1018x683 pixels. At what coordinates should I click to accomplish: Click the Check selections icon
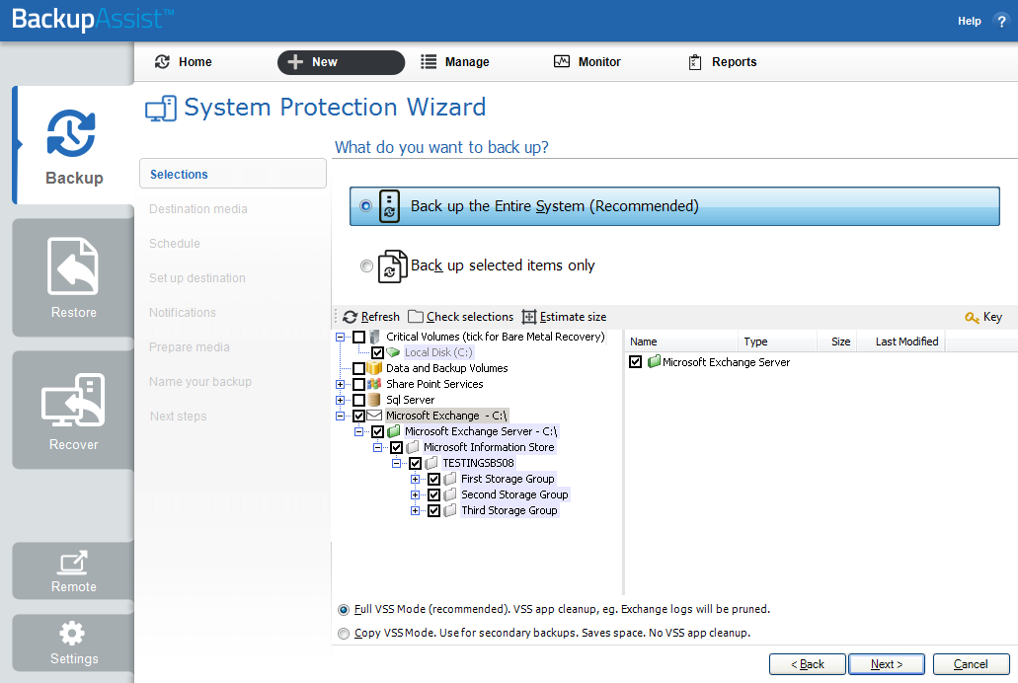point(416,317)
